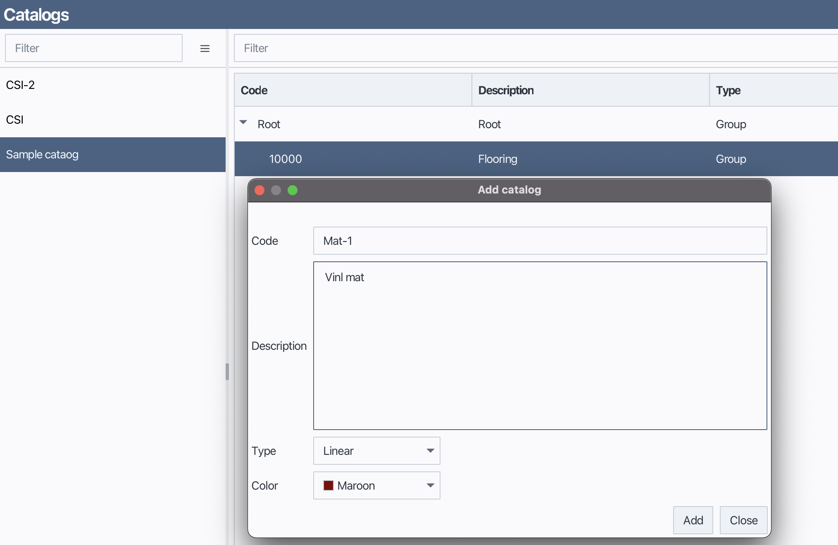
Task: Collapse the Root tree node
Action: click(243, 122)
